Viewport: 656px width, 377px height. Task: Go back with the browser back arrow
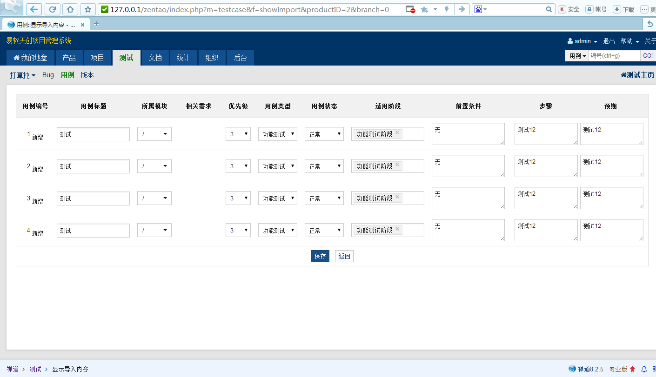tap(35, 9)
